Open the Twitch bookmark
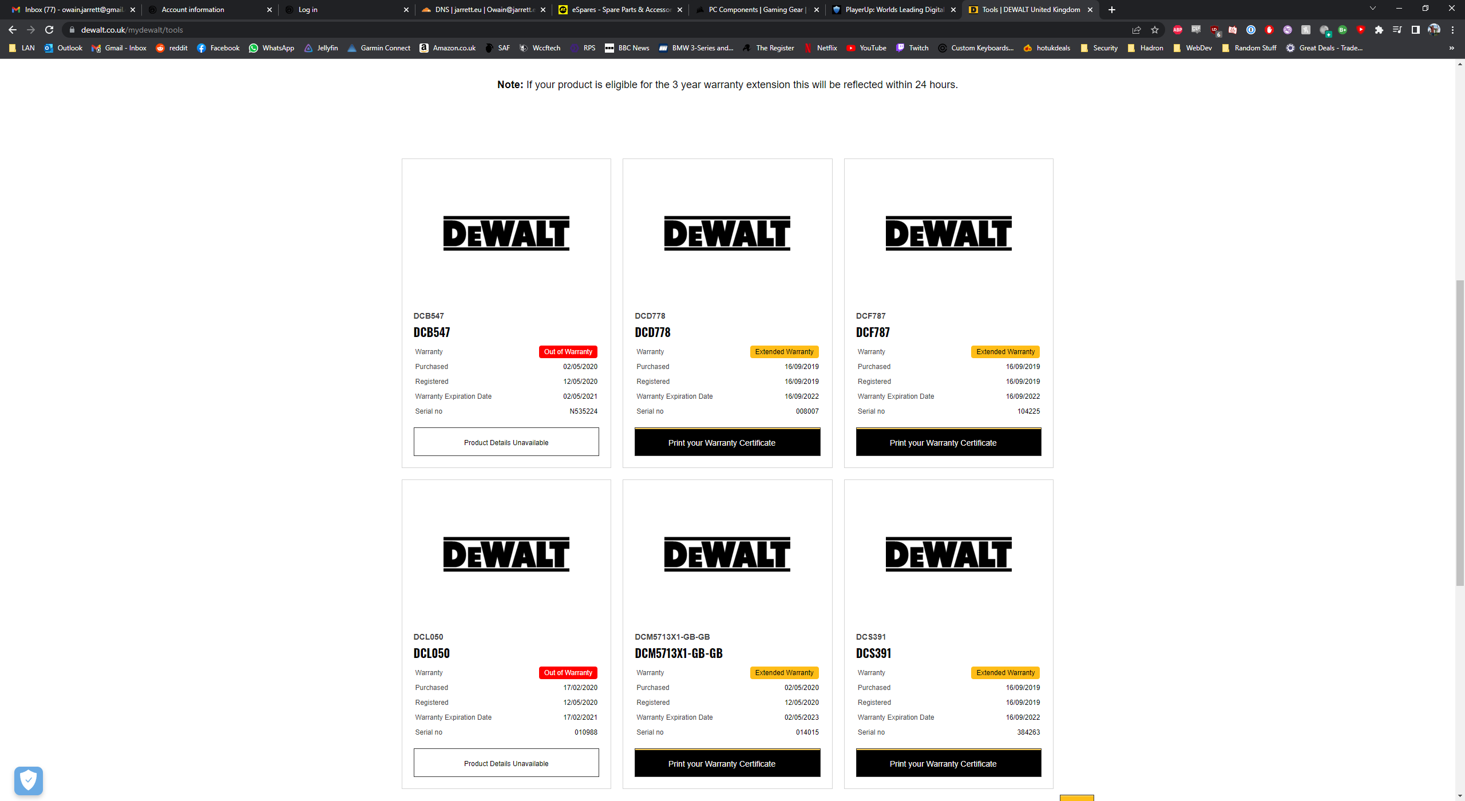 912,48
